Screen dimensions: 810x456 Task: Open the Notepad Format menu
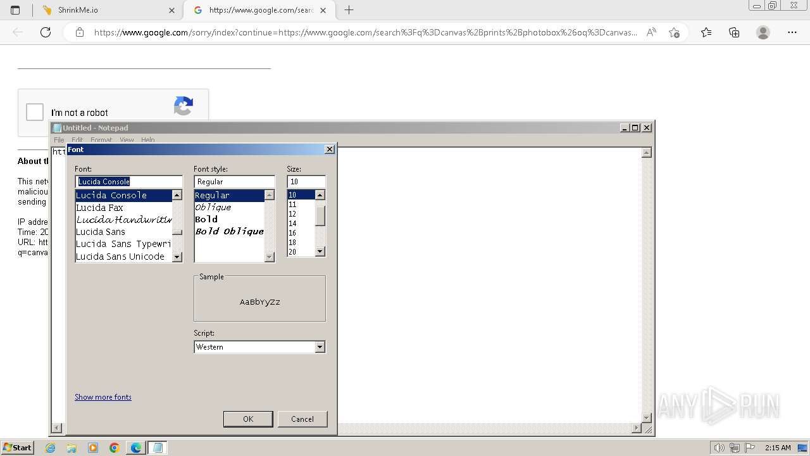pyautogui.click(x=101, y=140)
